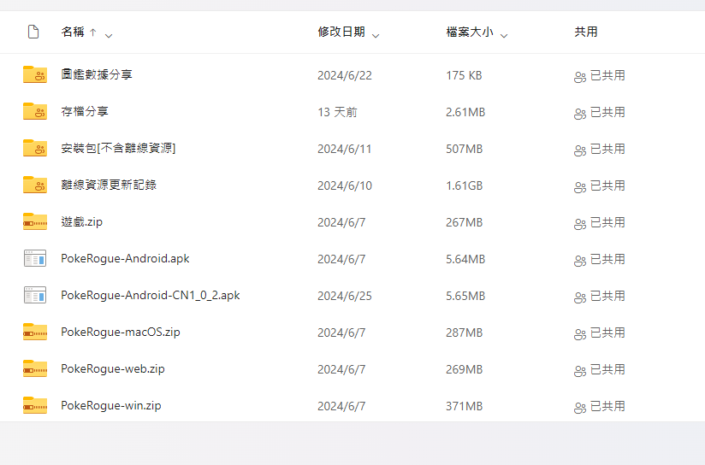Expand the 修改日期 column dropdown chevron

pos(376,35)
